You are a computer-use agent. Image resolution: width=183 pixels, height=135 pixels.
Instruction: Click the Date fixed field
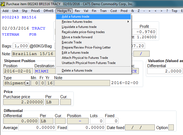point(140,127)
